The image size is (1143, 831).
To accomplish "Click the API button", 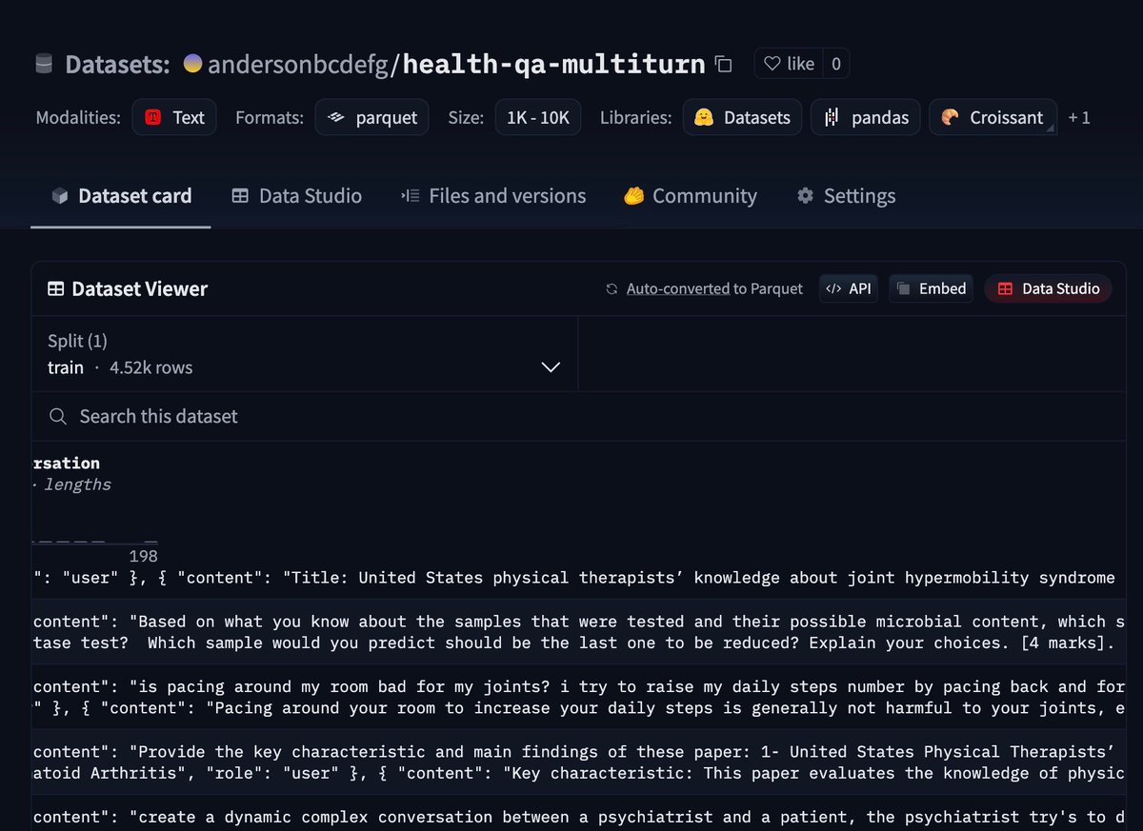I will (849, 288).
